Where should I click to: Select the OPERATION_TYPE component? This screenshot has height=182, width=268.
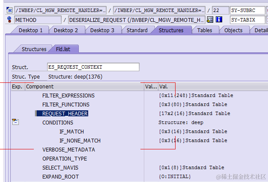click(65, 159)
